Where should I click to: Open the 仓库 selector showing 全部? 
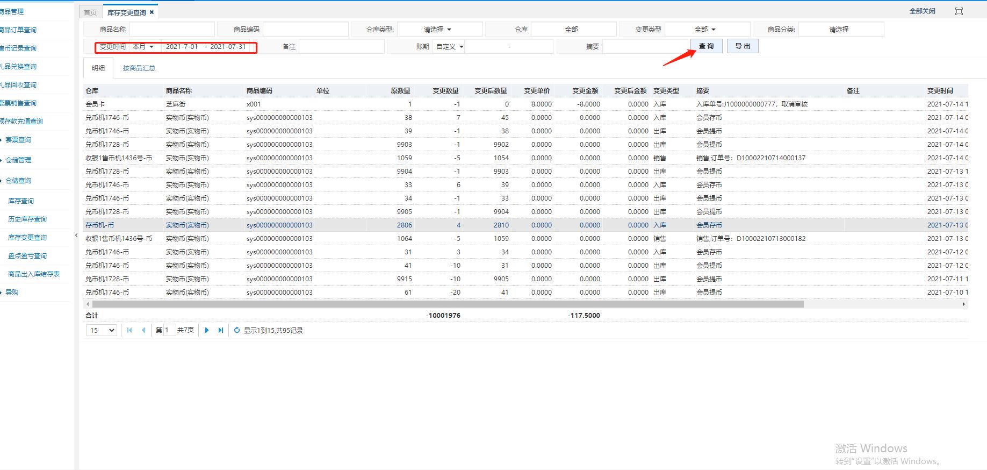[573, 30]
